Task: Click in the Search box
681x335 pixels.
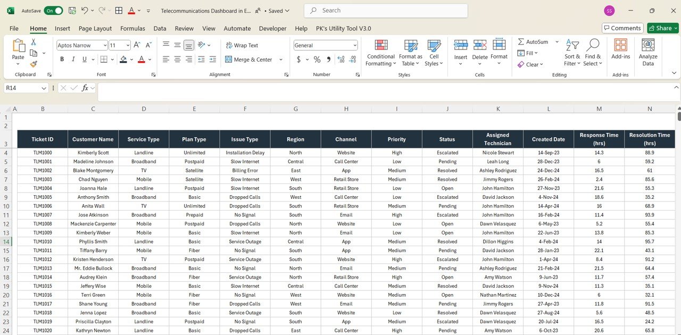Action: [386, 11]
